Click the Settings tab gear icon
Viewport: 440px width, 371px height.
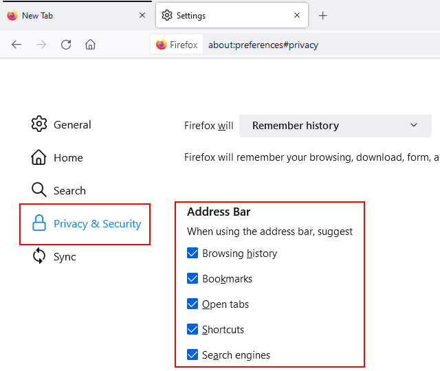[x=167, y=15]
